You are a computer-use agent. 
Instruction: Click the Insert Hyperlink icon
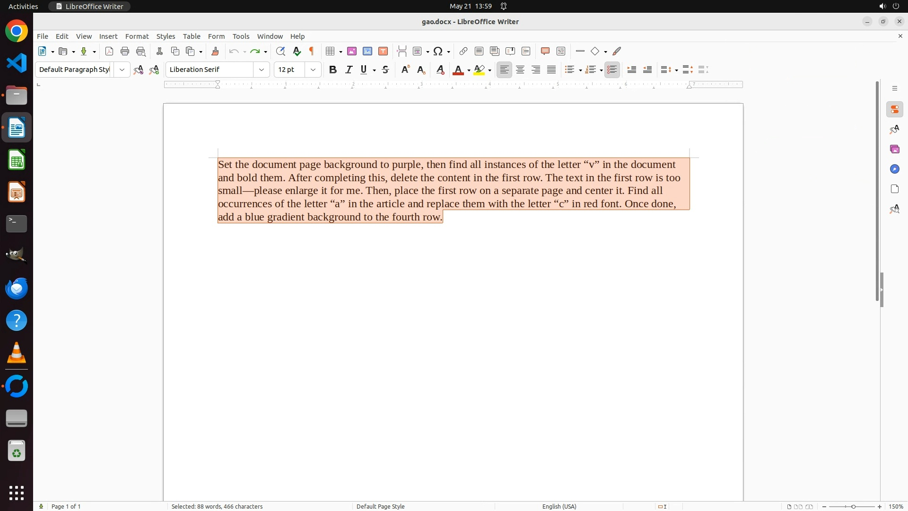point(463,51)
